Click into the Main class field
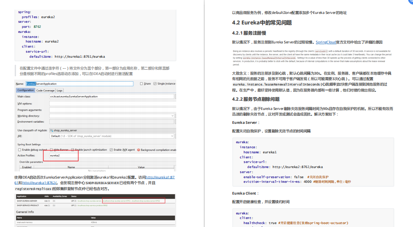 (111, 96)
